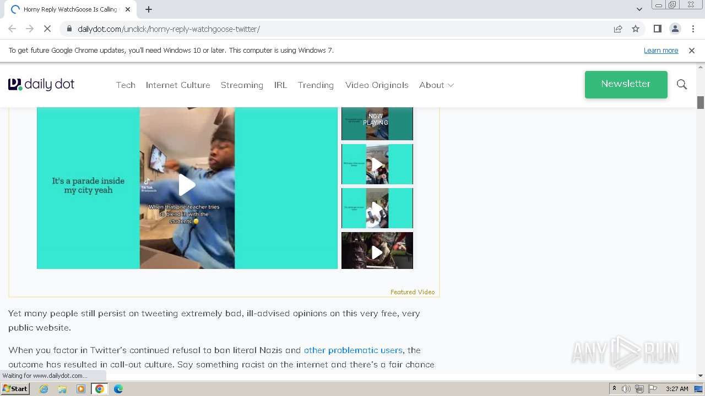Open the site search magnifier icon
The height and width of the screenshot is (396, 705).
pyautogui.click(x=682, y=85)
